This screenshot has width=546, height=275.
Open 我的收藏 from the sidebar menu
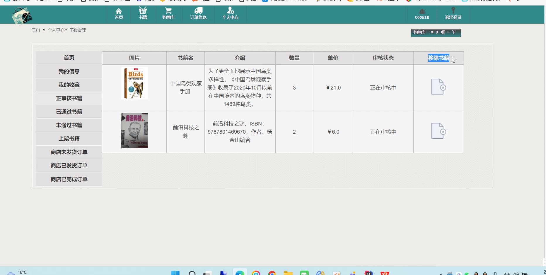(69, 85)
